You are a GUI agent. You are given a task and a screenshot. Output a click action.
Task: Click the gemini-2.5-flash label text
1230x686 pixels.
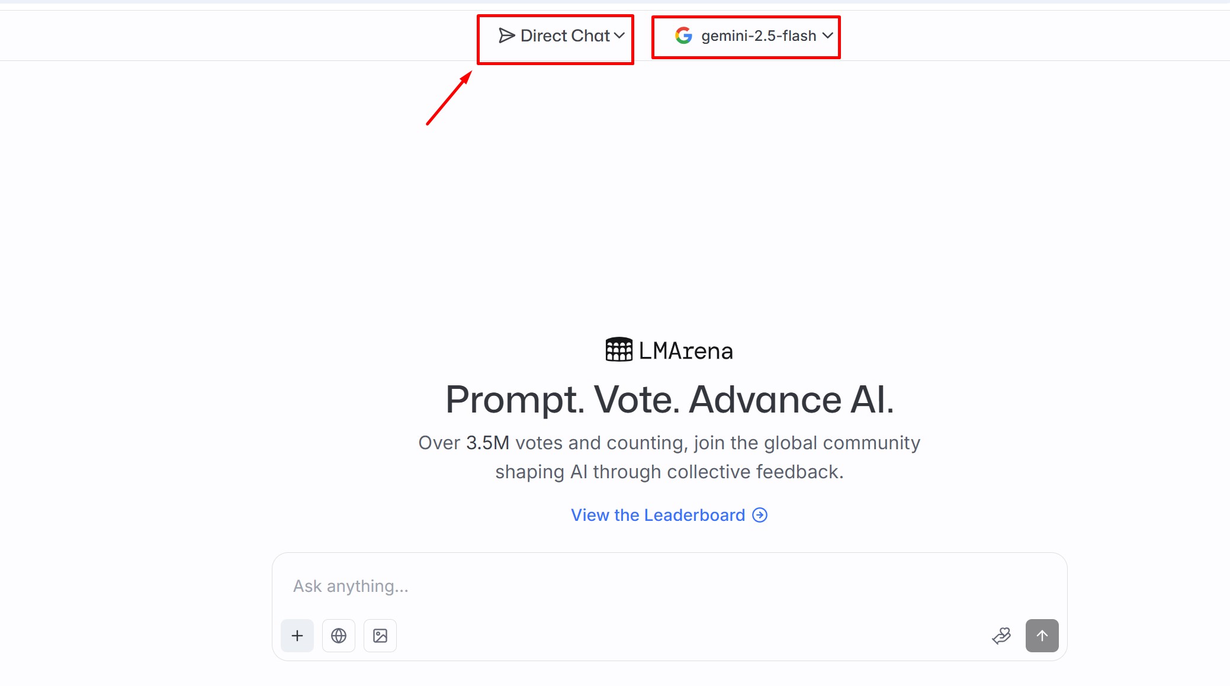coord(759,36)
